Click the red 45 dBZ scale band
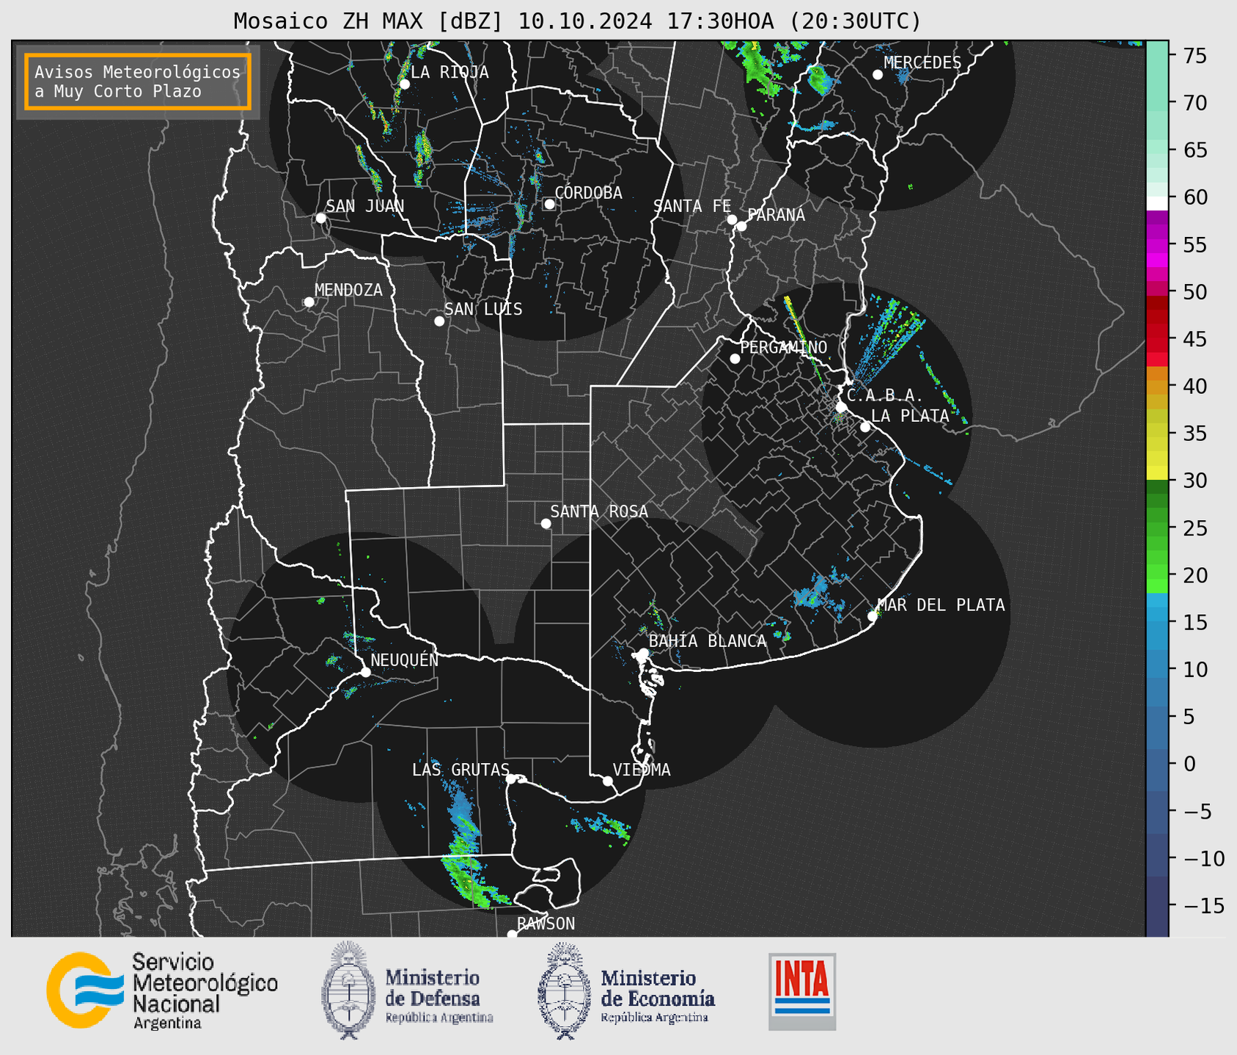Image resolution: width=1237 pixels, height=1055 pixels. (1156, 340)
